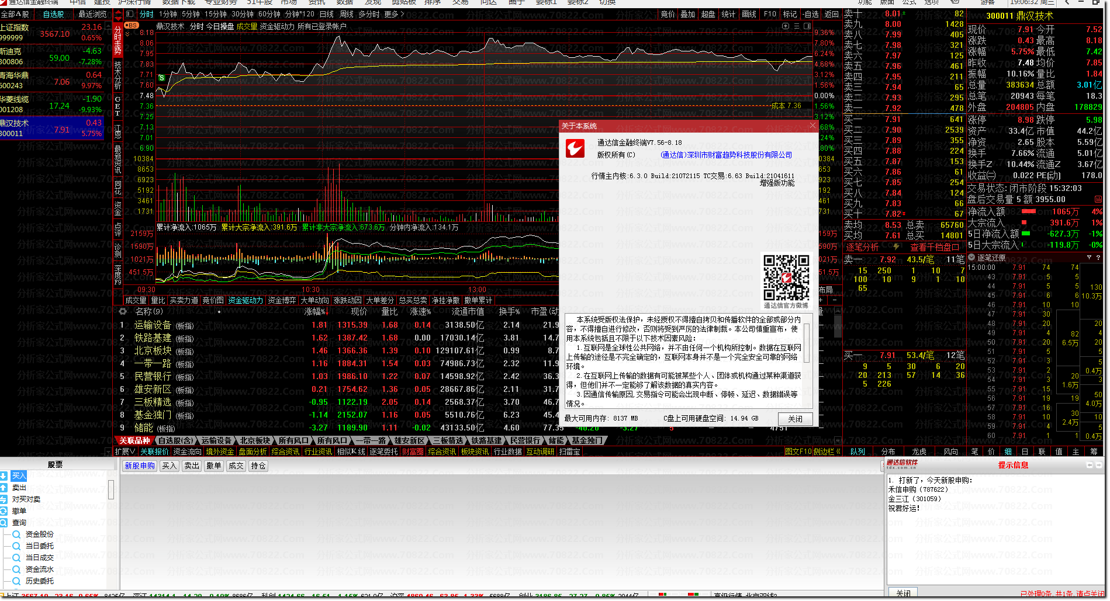Click the buy (买入) down-arrow icon in the trade tree
Image resolution: width=1110 pixels, height=601 pixels.
click(4, 476)
